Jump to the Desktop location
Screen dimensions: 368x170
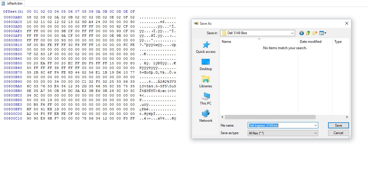[206, 65]
